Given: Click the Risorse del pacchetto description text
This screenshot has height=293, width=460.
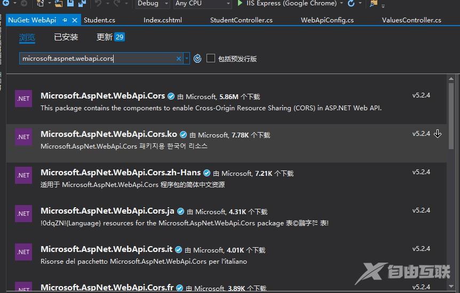Looking at the screenshot, I should (144, 262).
